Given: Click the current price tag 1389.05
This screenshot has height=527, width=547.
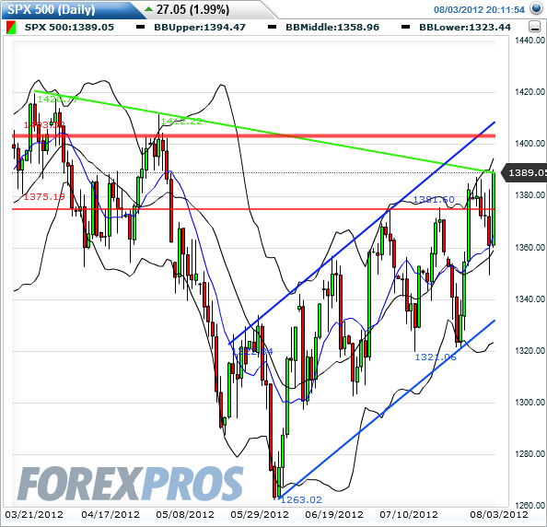Looking at the screenshot, I should (524, 173).
